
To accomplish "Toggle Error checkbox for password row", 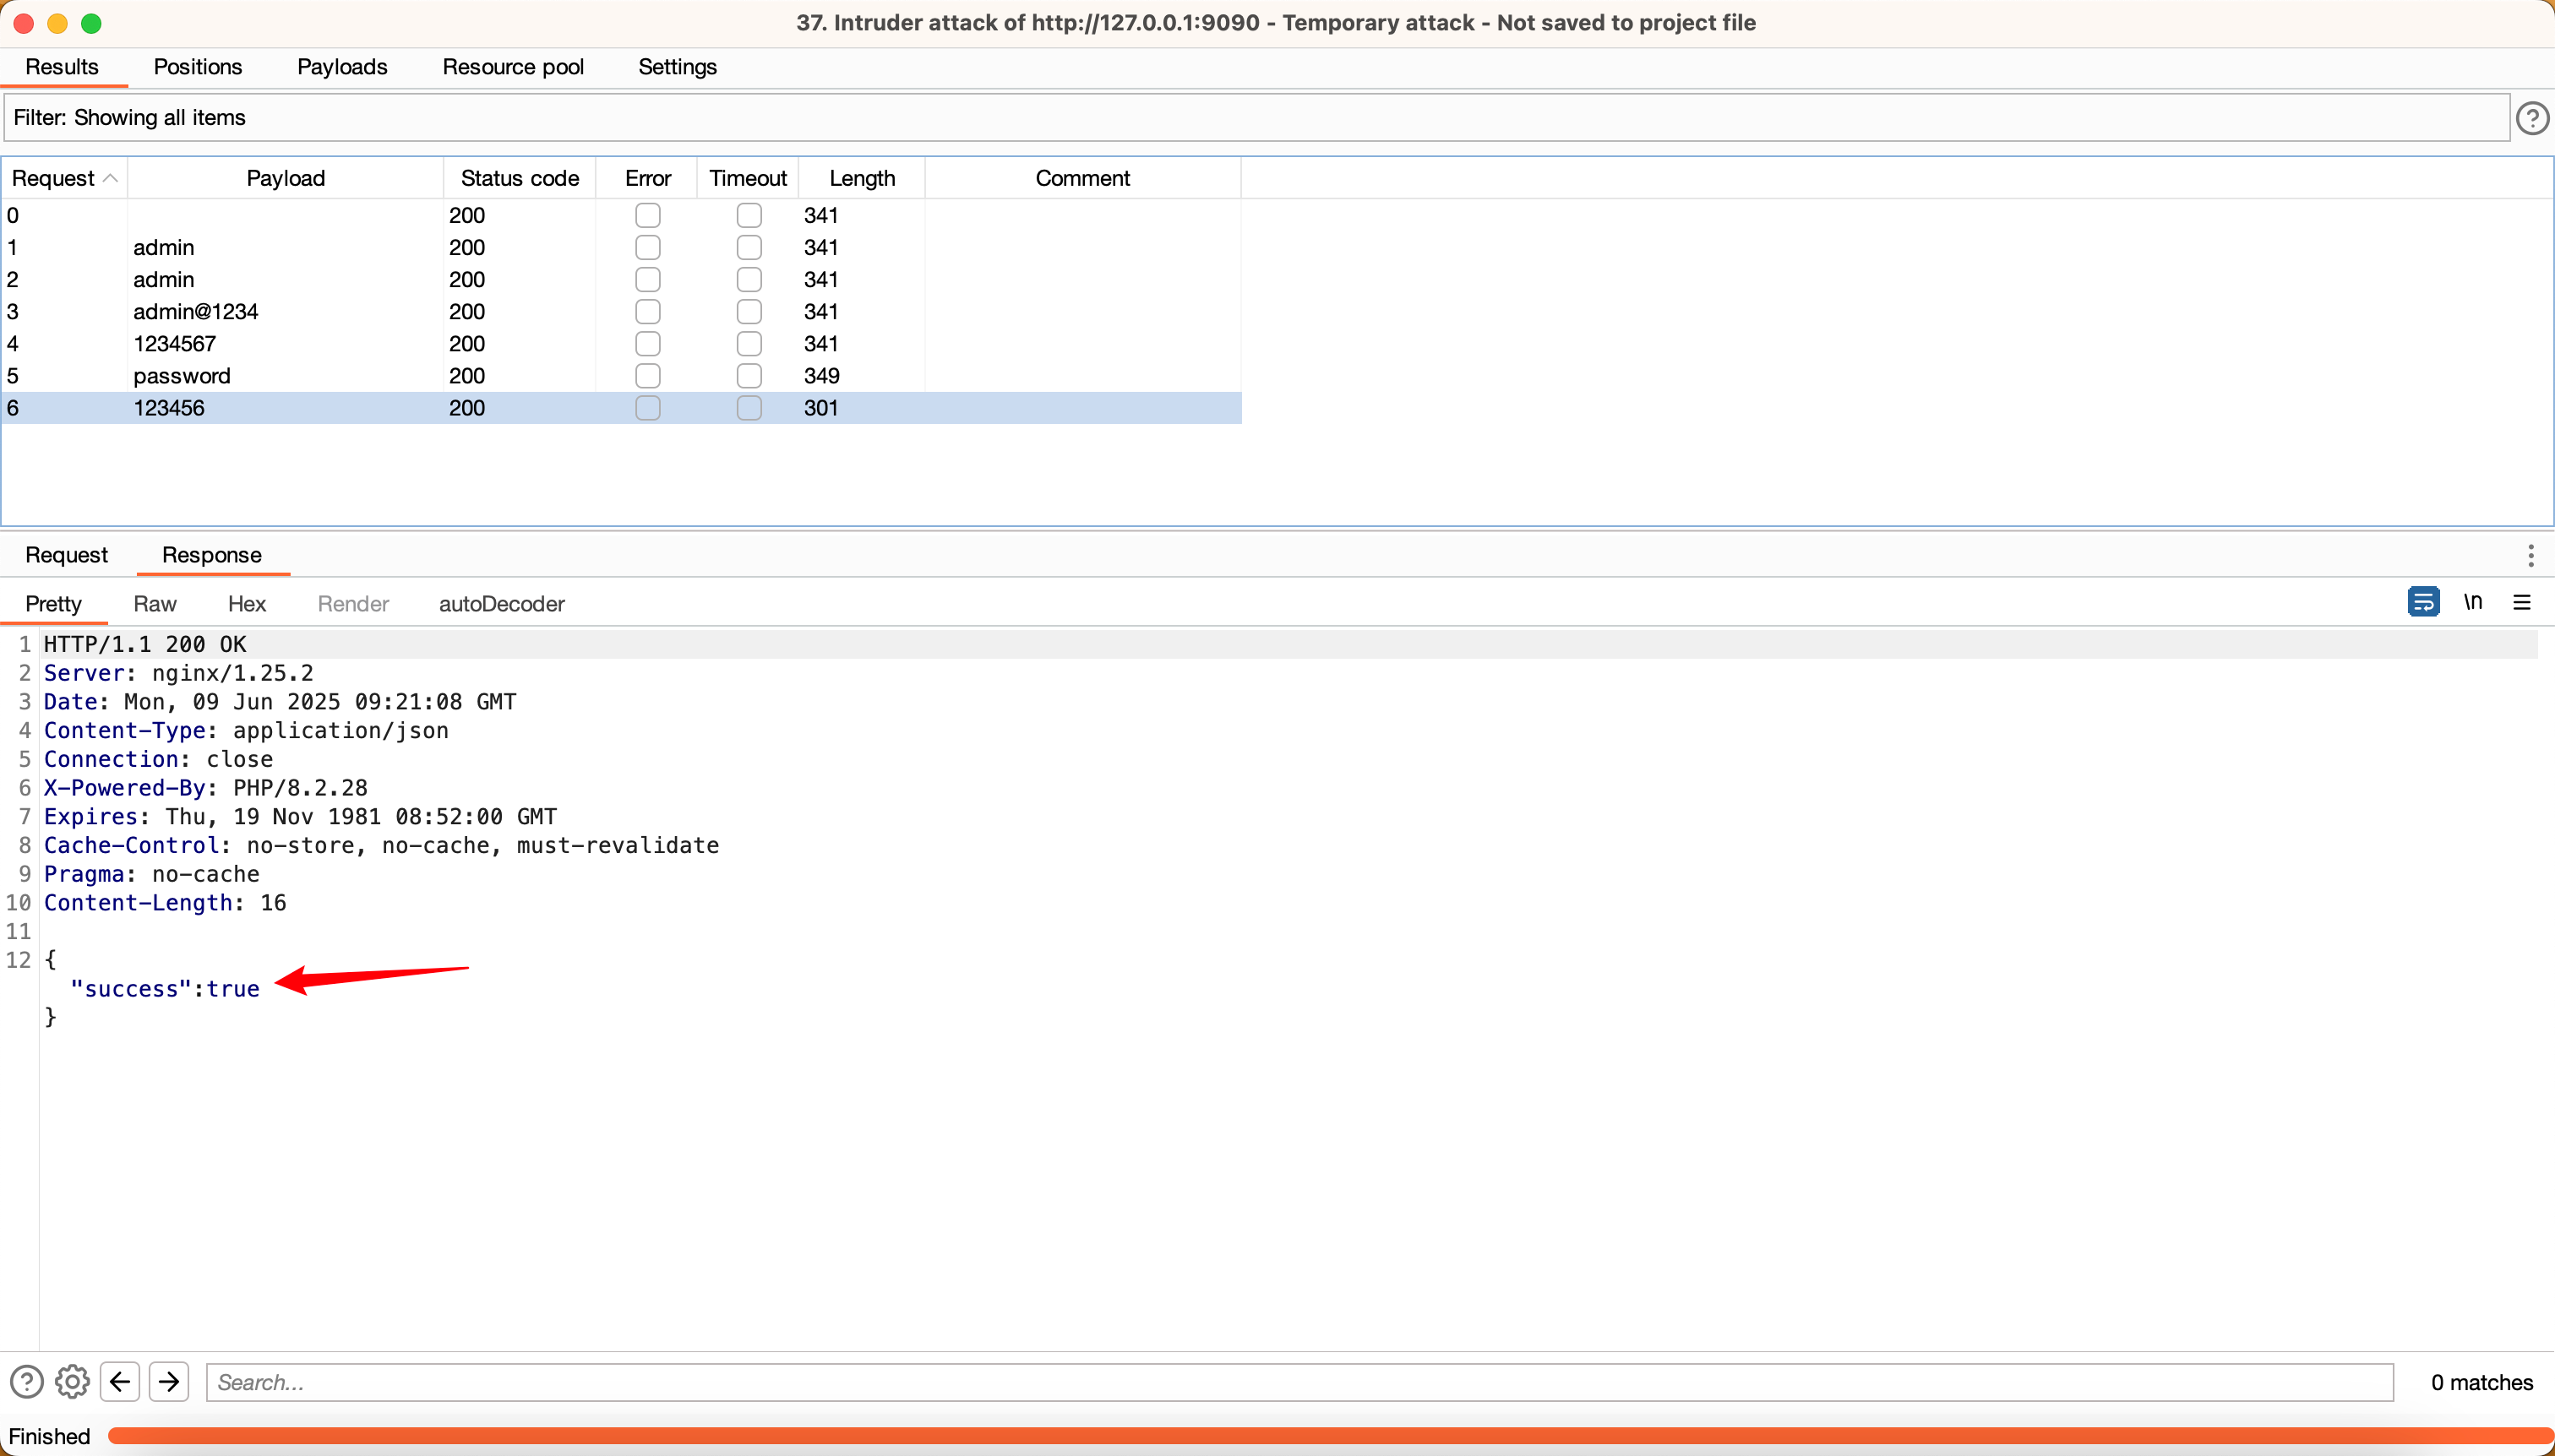I will point(647,376).
